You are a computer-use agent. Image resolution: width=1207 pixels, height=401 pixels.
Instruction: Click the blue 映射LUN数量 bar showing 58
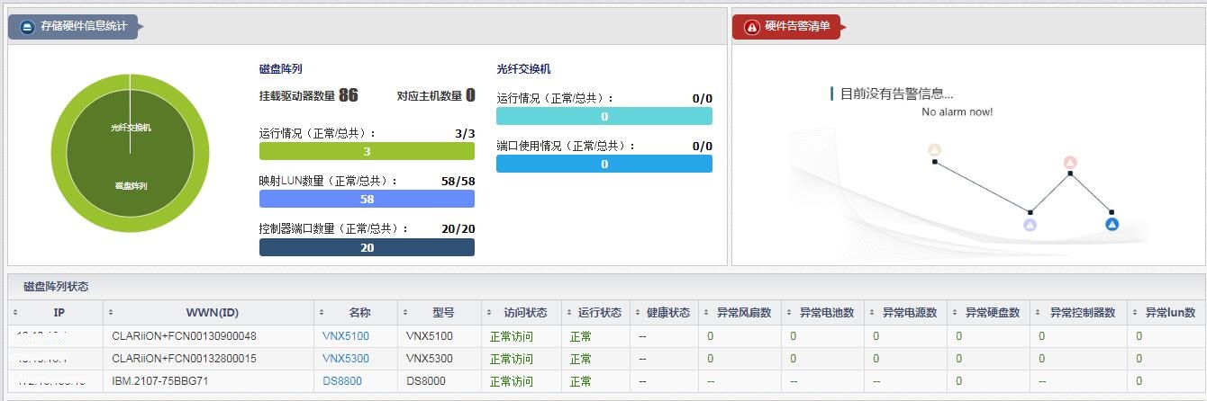(367, 199)
